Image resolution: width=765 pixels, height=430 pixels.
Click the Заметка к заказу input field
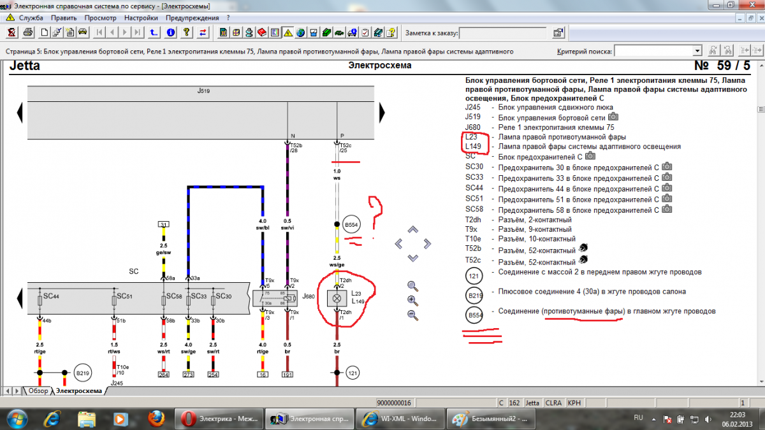click(502, 32)
